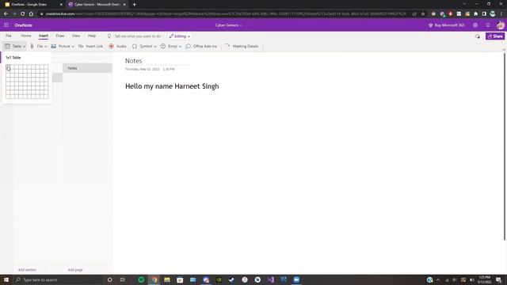The height and width of the screenshot is (285, 507).
Task: Switch to the Home ribbon tab
Action: pos(26,36)
